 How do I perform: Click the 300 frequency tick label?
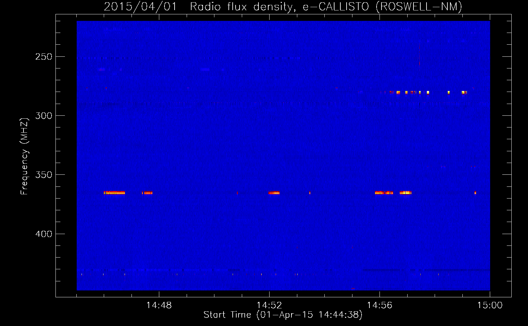44,116
